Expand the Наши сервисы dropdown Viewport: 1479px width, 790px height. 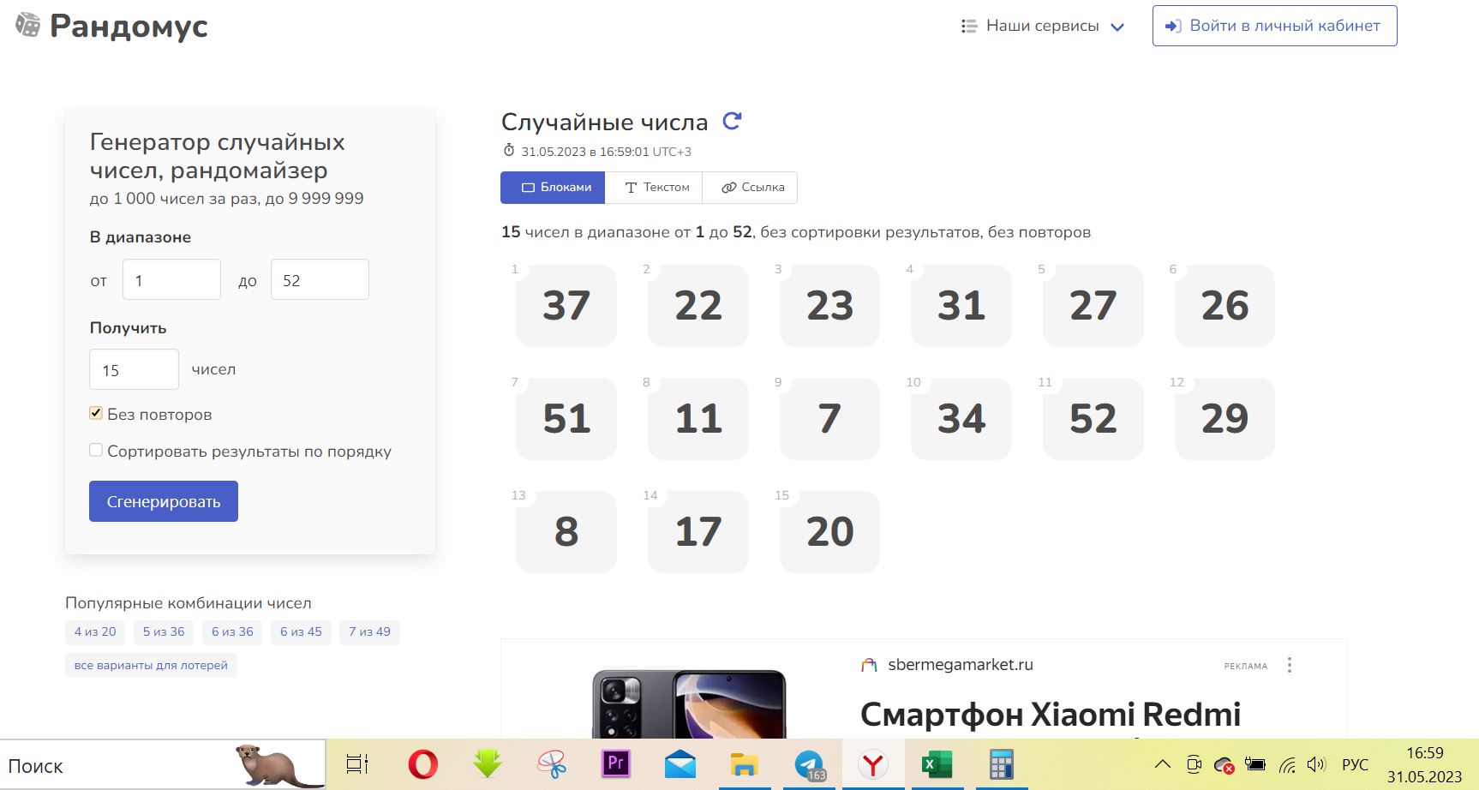click(1043, 26)
